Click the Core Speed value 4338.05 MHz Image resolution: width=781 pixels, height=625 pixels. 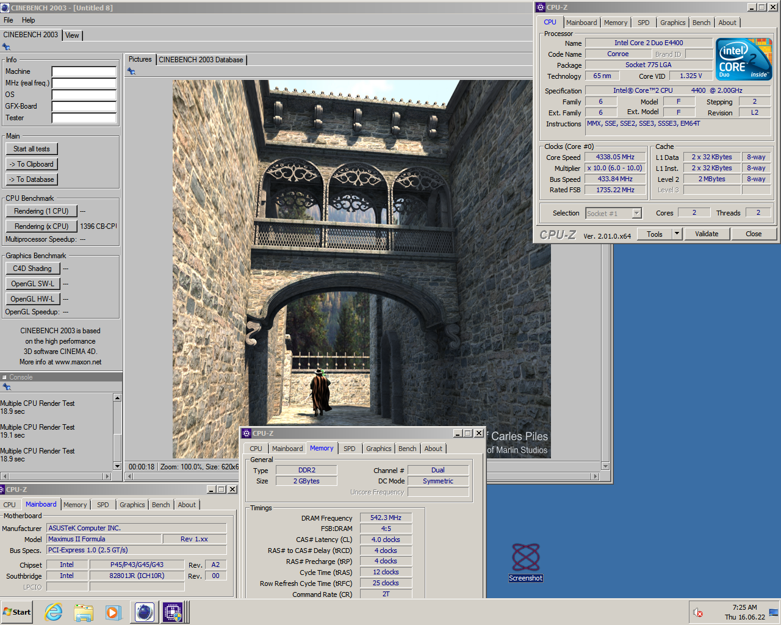[x=615, y=157]
